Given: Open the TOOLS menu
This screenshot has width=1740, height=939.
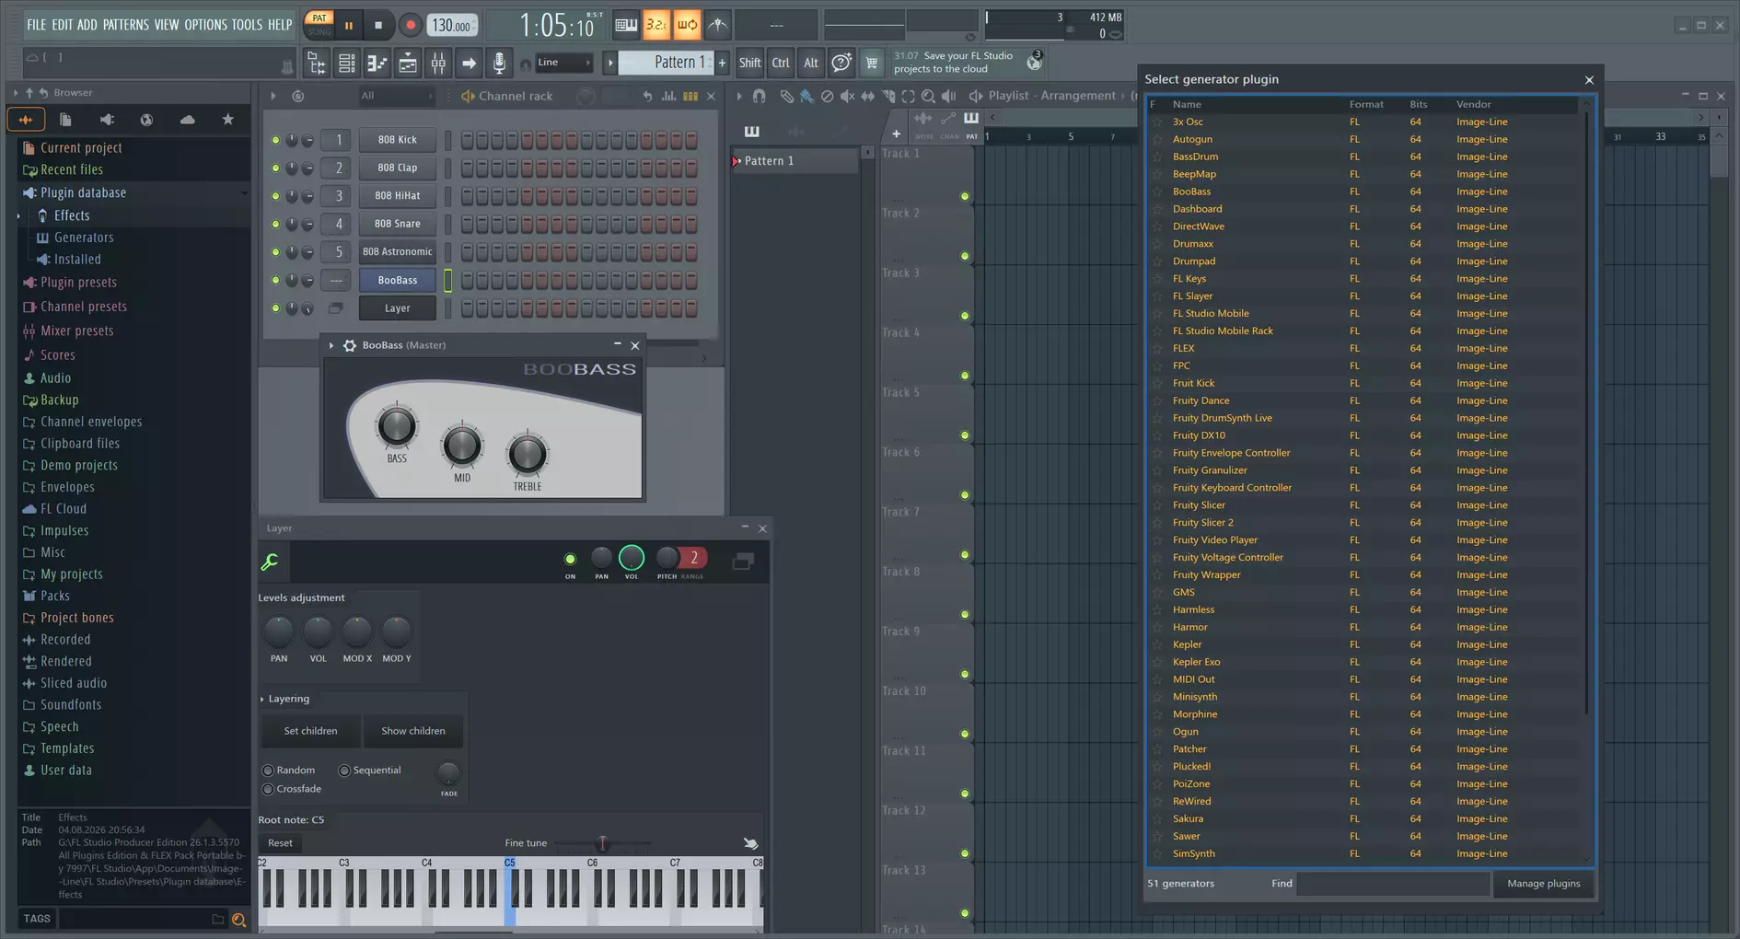Looking at the screenshot, I should 247,25.
